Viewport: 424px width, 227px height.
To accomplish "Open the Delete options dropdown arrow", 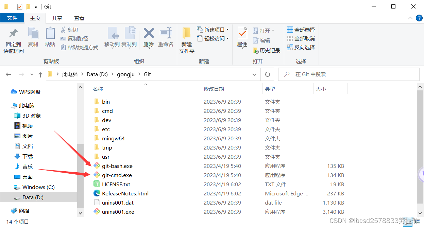I will coord(149,48).
